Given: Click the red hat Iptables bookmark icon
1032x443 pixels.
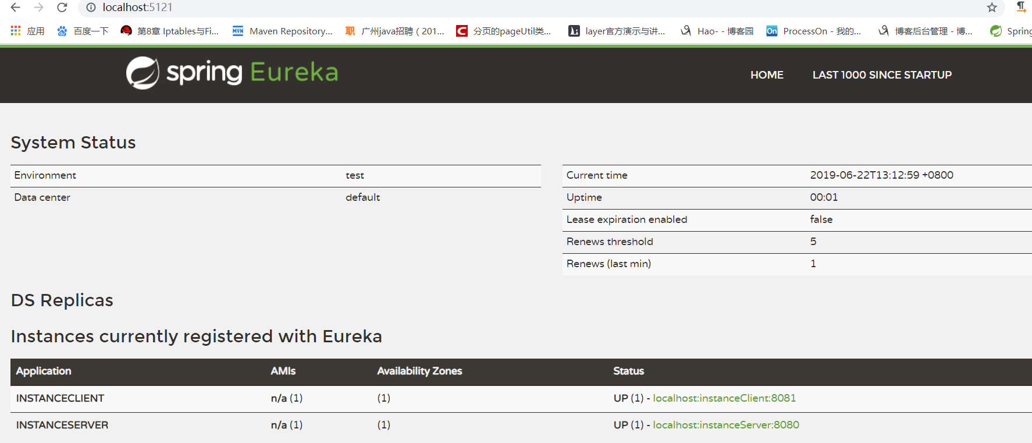Looking at the screenshot, I should [x=126, y=31].
